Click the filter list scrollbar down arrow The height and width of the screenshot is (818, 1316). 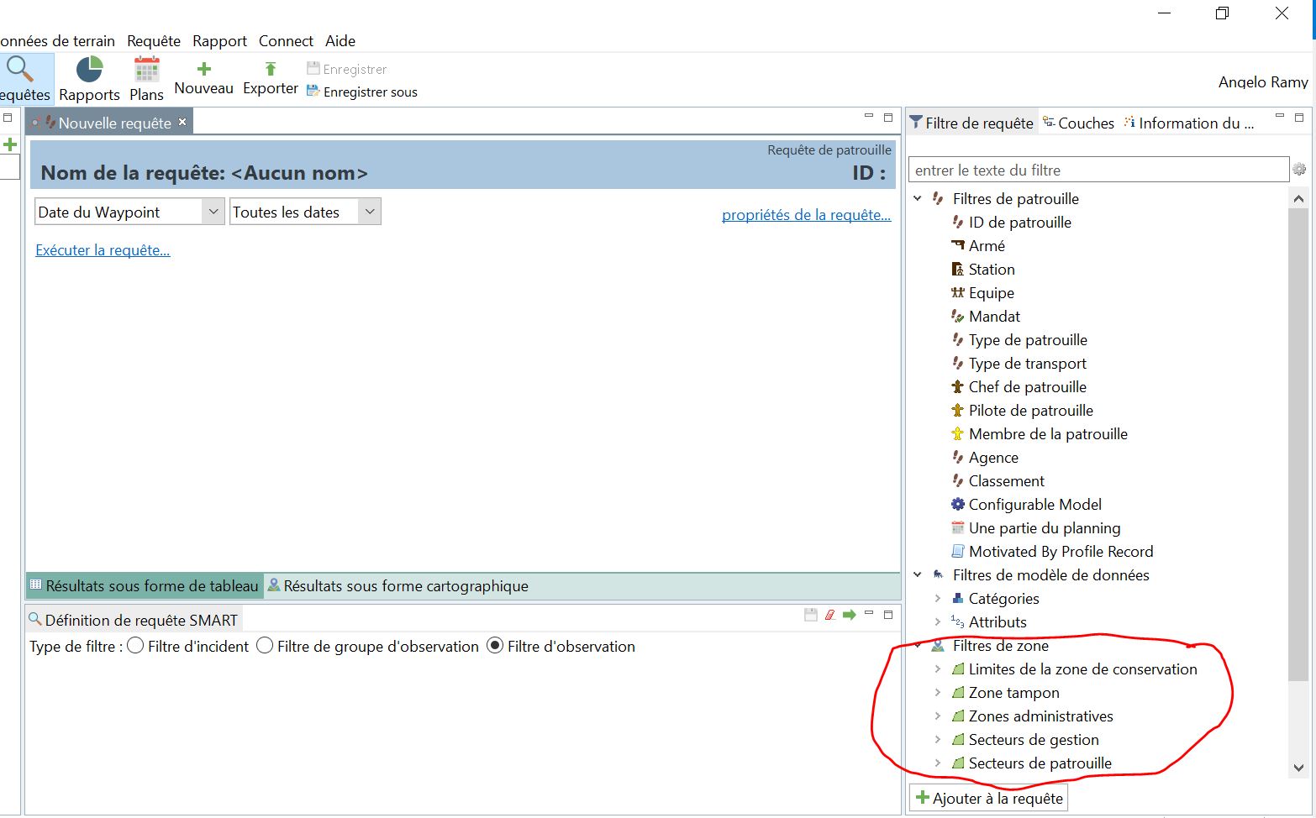1298,768
